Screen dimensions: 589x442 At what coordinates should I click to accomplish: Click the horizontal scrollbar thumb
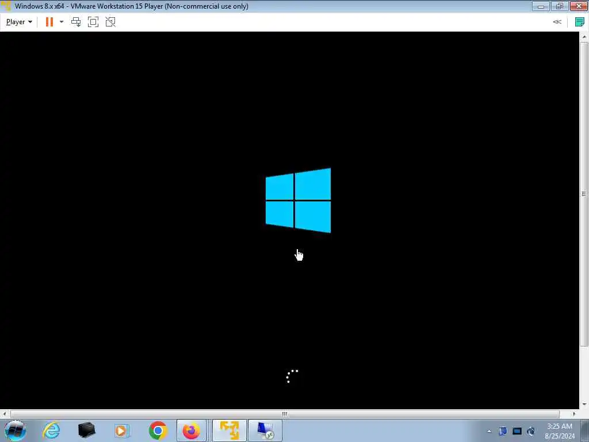tap(285, 414)
